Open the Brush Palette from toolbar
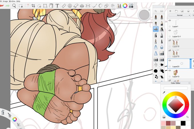 (119, 6)
